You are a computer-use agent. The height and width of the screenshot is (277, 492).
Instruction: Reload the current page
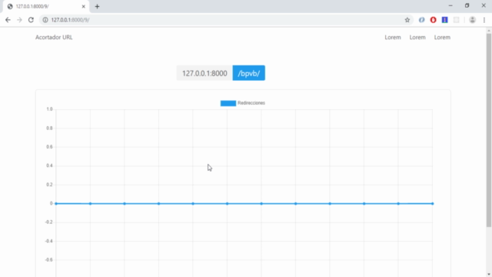[31, 20]
